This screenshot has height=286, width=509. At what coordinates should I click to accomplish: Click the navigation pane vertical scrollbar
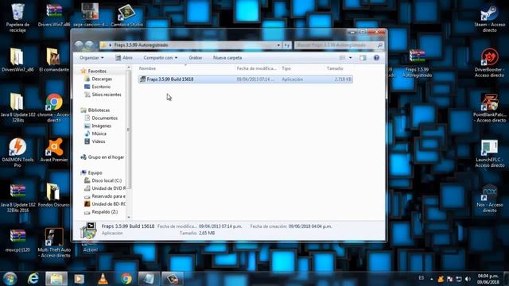coord(129,129)
